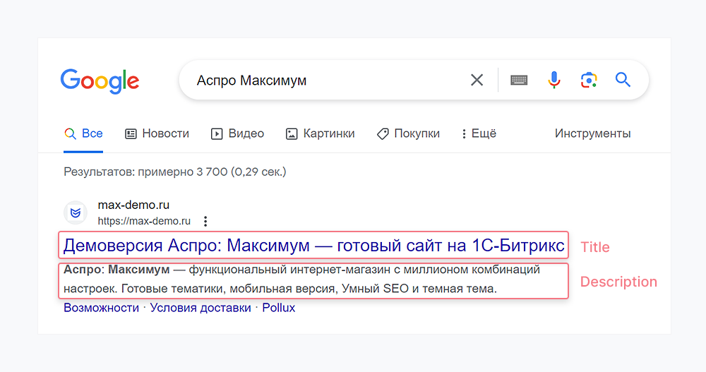Open the Демоверсия Аспро: Максимум result title
Image resolution: width=706 pixels, height=372 pixels.
313,246
